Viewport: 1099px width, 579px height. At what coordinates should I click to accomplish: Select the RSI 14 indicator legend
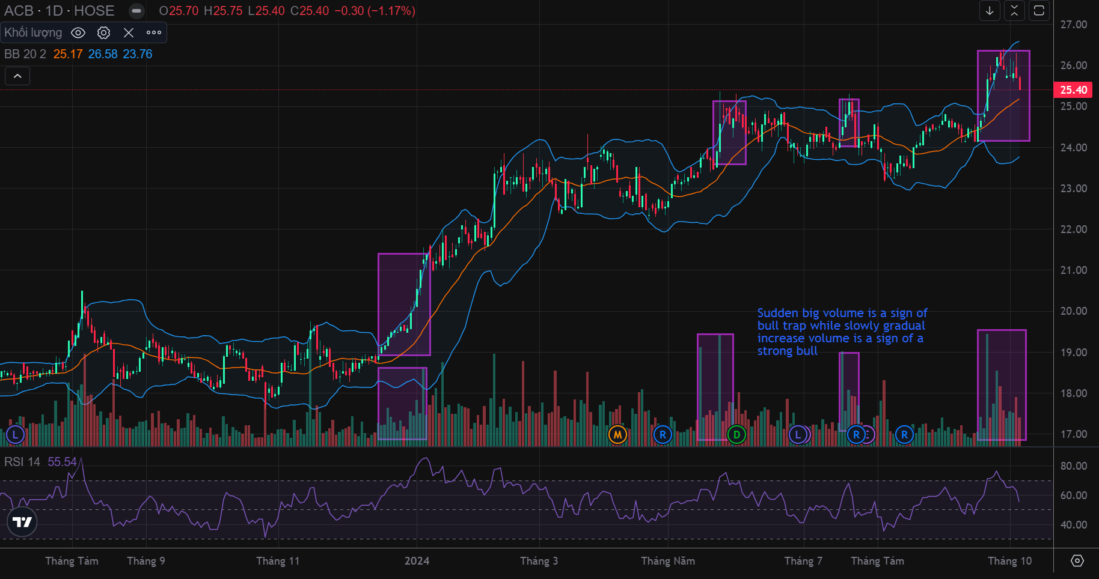[22, 462]
